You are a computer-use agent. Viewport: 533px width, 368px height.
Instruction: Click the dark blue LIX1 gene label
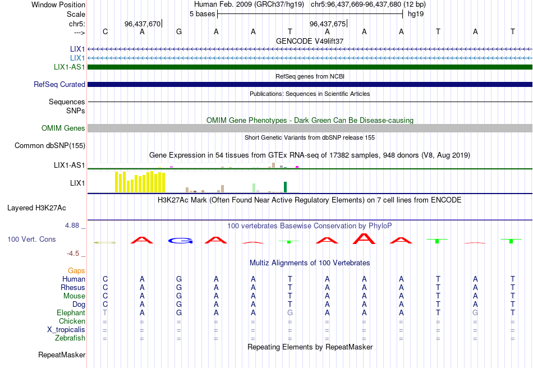pos(77,49)
